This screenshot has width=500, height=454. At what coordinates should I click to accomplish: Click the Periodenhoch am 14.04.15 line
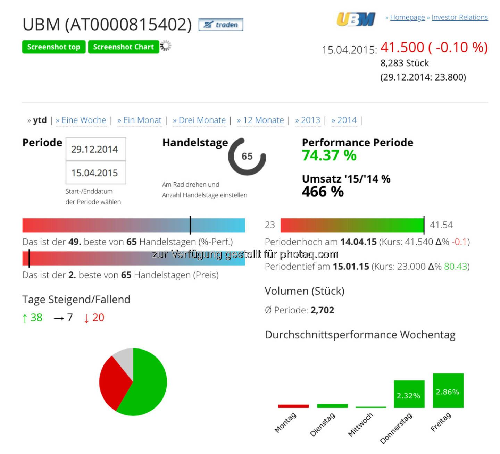click(367, 242)
